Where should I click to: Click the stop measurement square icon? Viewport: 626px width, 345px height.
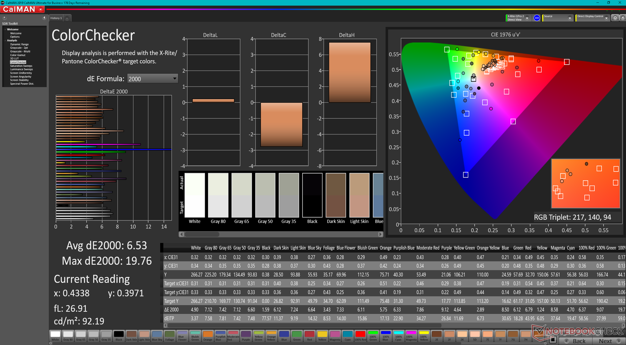(552, 340)
